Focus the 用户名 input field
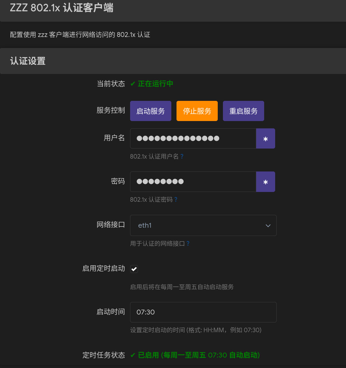This screenshot has width=346, height=368. click(193, 139)
